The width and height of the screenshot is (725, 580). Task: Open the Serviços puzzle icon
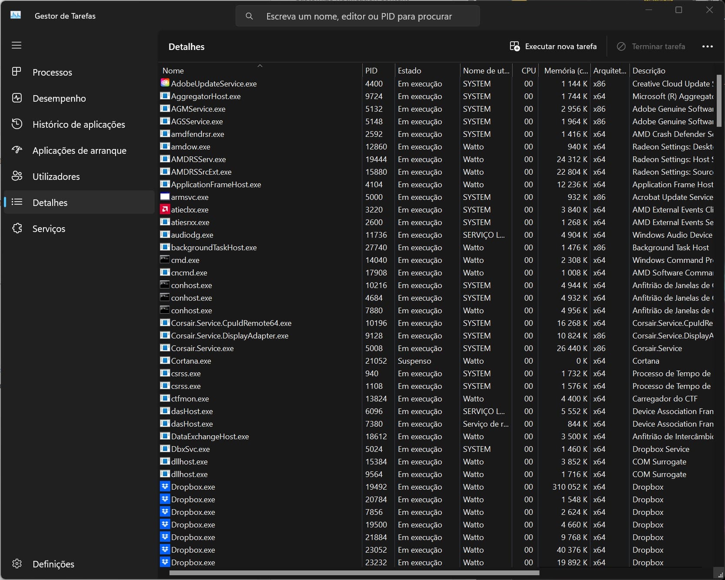click(x=17, y=229)
